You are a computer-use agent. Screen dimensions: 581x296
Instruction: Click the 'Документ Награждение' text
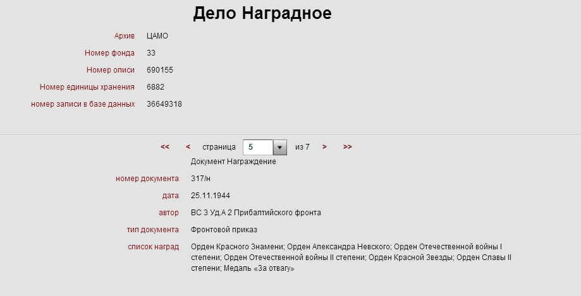[x=233, y=162]
